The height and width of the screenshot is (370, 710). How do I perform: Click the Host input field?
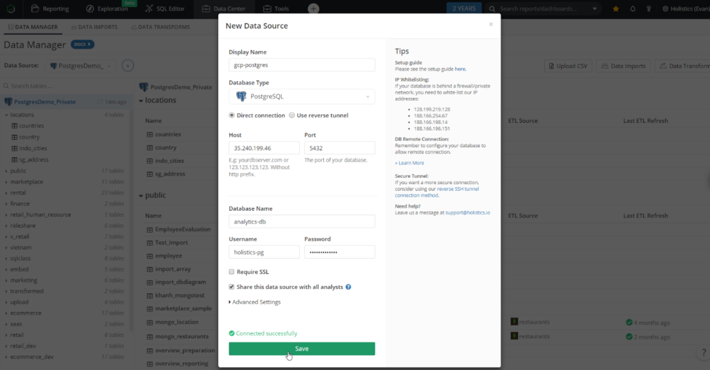[264, 148]
